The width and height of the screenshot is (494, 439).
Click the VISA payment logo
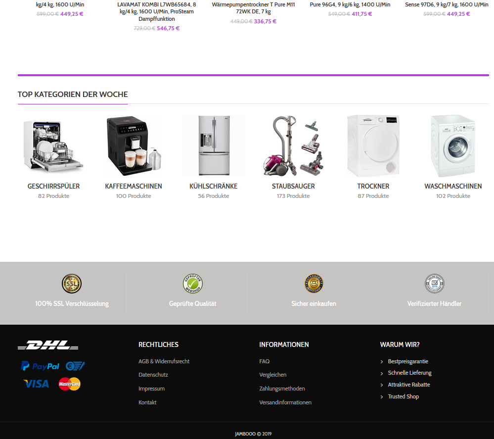tap(36, 384)
